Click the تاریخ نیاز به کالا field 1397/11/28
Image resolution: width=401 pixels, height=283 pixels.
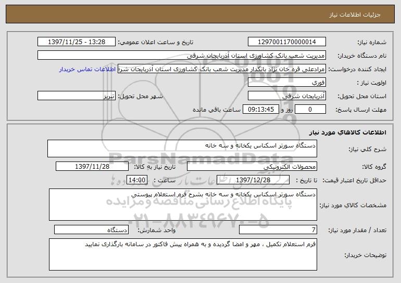coord(92,167)
